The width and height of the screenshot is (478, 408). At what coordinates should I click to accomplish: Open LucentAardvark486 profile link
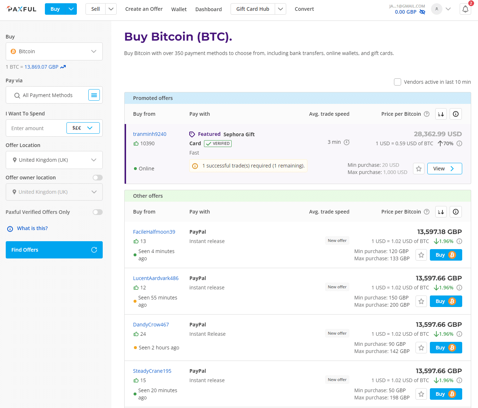pos(156,278)
